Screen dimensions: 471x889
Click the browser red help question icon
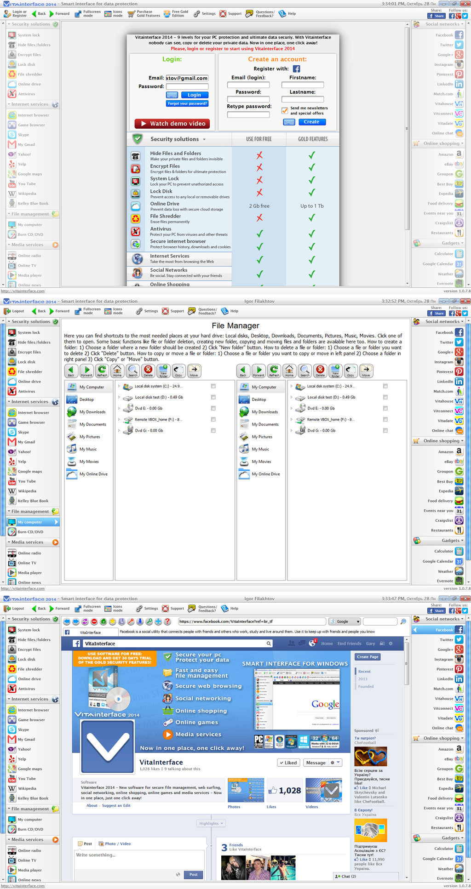coord(167,621)
